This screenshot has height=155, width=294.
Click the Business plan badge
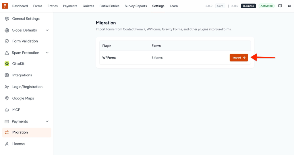(248, 6)
